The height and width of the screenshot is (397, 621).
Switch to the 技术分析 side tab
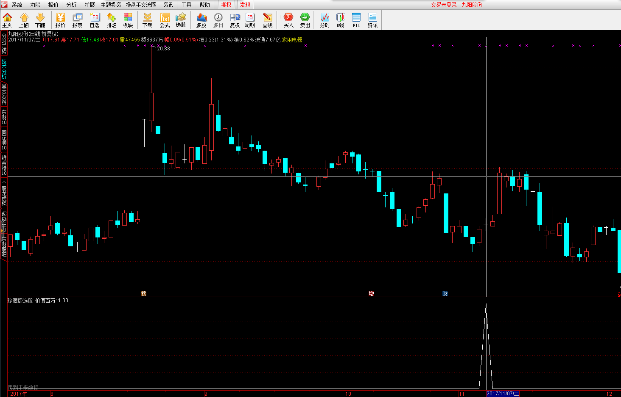[x=4, y=69]
